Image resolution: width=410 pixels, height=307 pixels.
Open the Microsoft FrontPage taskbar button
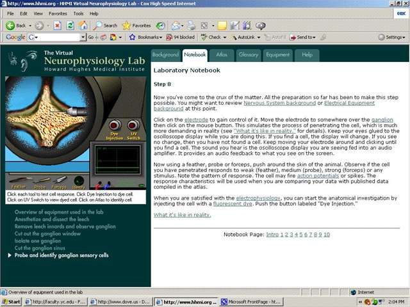click(x=252, y=302)
